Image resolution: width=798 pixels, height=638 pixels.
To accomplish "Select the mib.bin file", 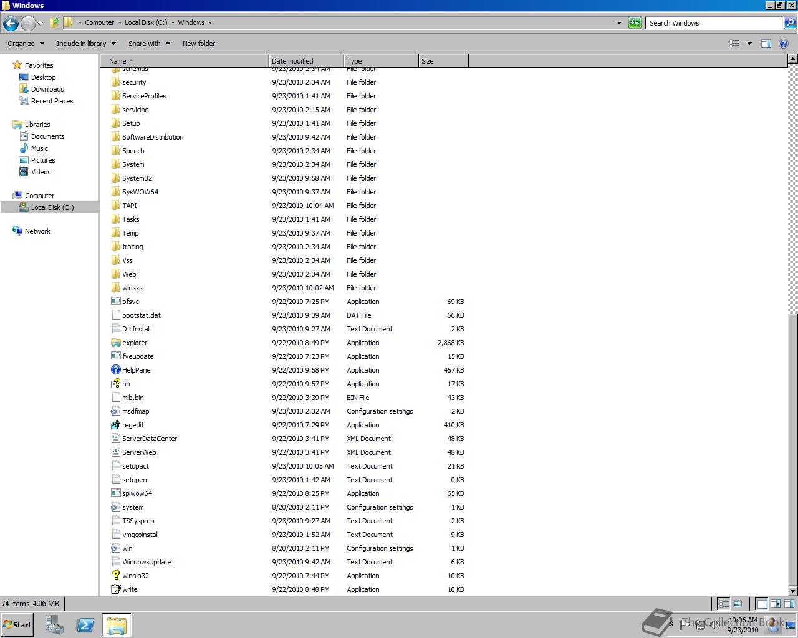I will pos(133,398).
